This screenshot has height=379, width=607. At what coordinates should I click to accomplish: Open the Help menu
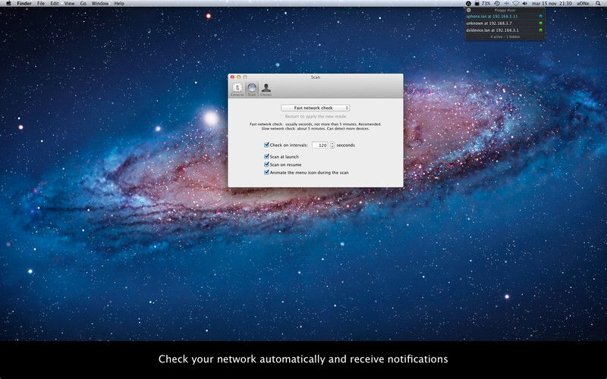coord(119,4)
